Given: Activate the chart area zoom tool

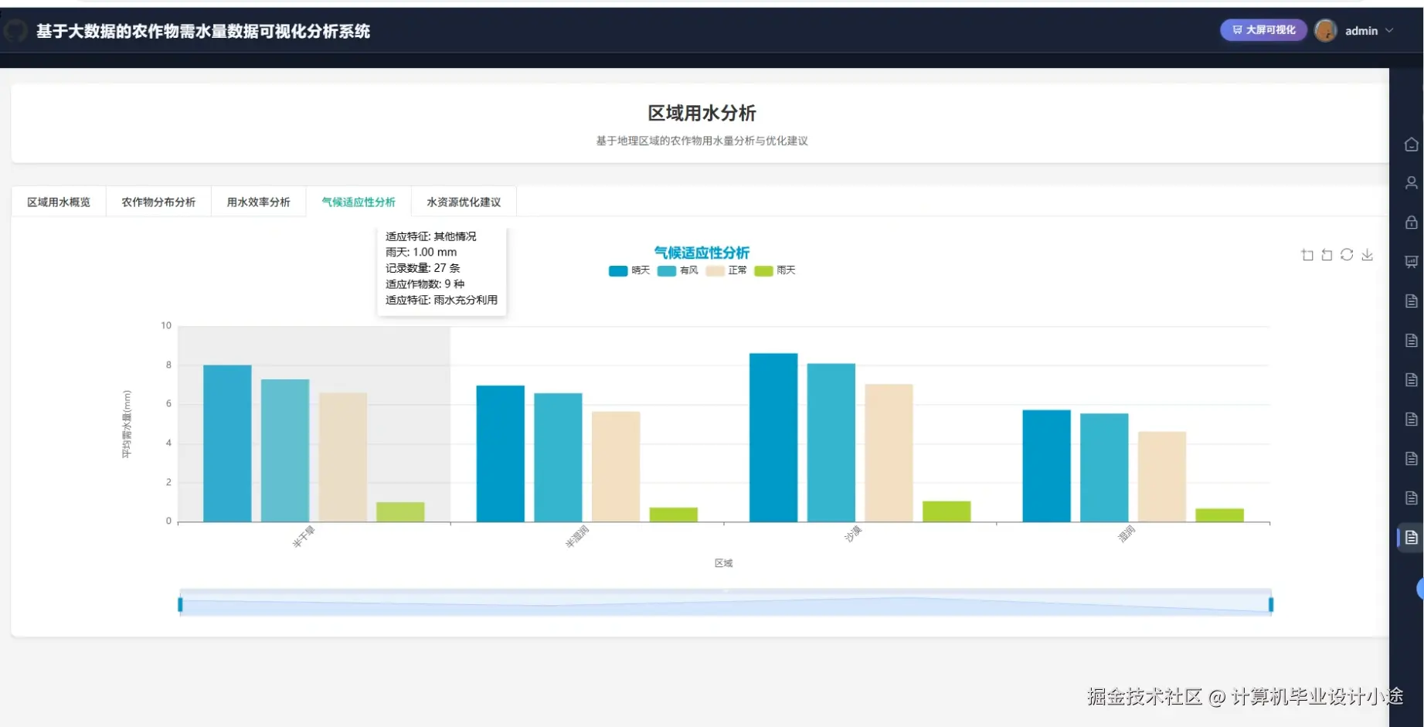Looking at the screenshot, I should [1307, 255].
